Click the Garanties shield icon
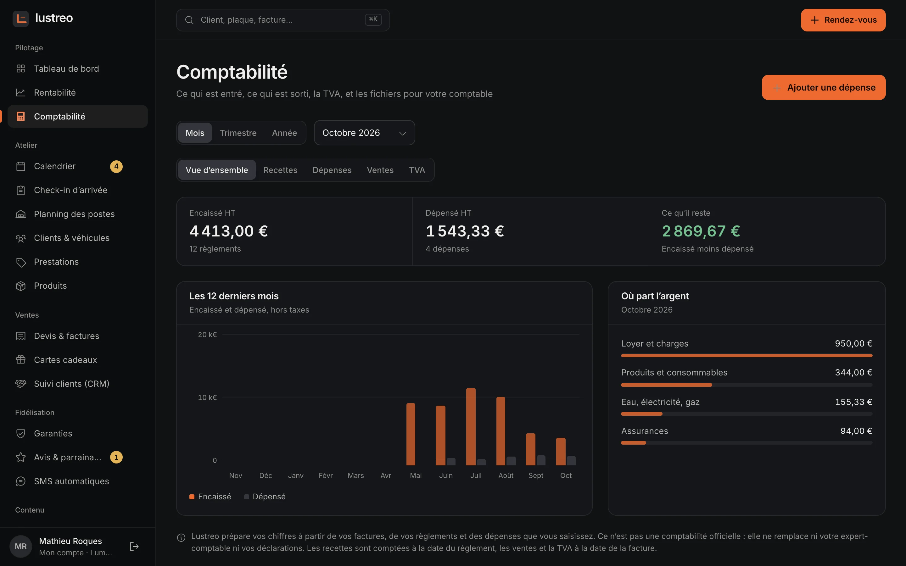 [x=20, y=434]
